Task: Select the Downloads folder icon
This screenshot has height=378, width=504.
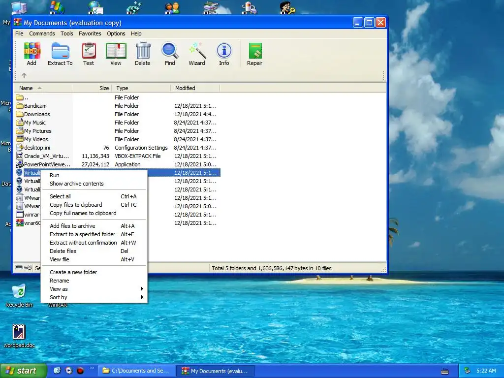Action: [x=20, y=114]
